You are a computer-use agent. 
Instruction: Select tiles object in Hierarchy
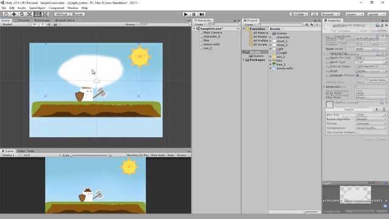click(x=207, y=40)
